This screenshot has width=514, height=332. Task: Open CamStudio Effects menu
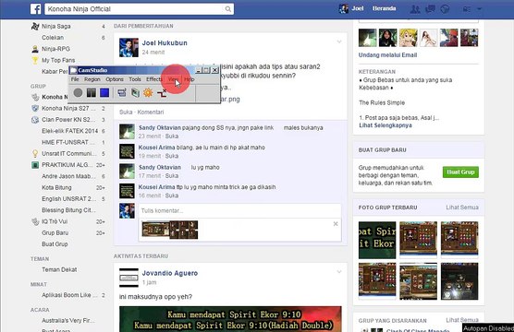click(x=154, y=79)
